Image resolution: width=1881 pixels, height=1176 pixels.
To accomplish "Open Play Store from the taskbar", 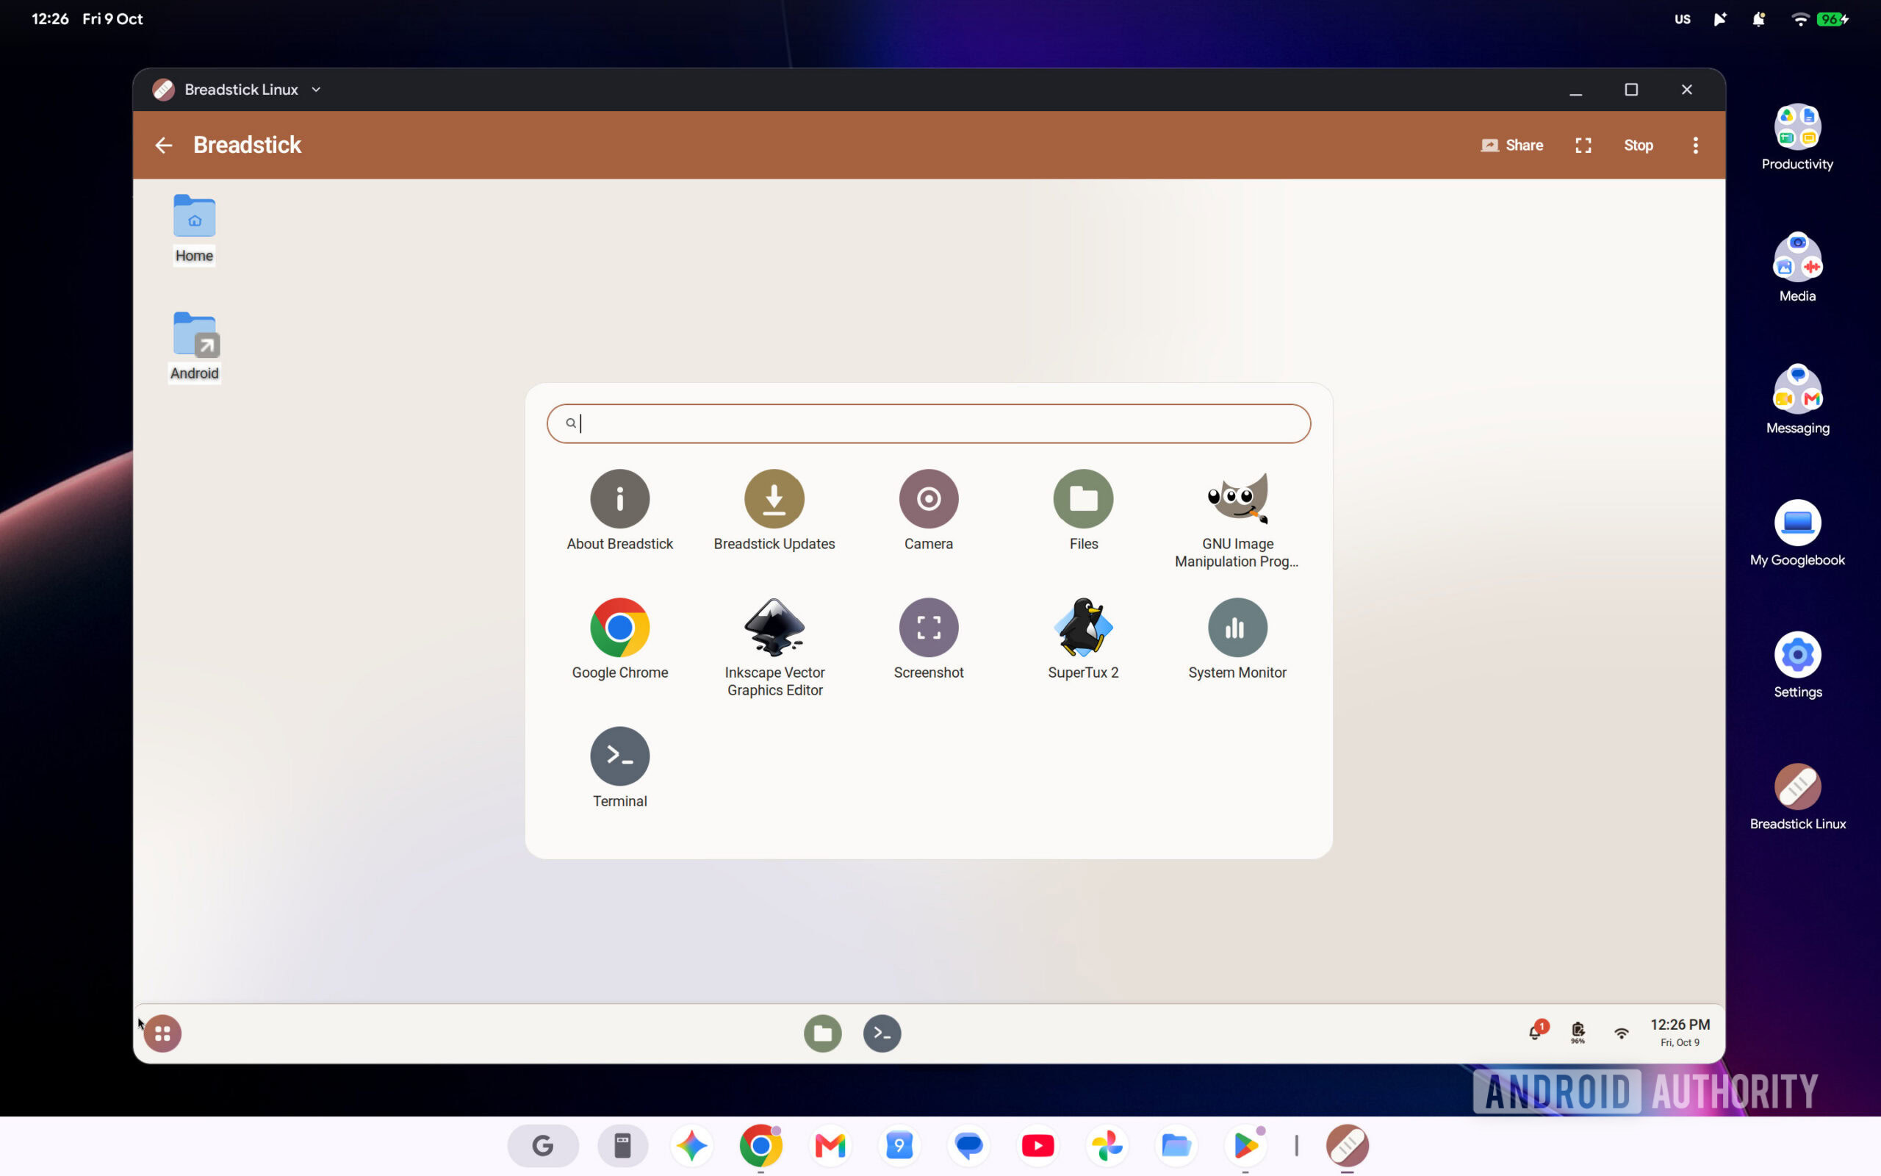I will (x=1245, y=1145).
